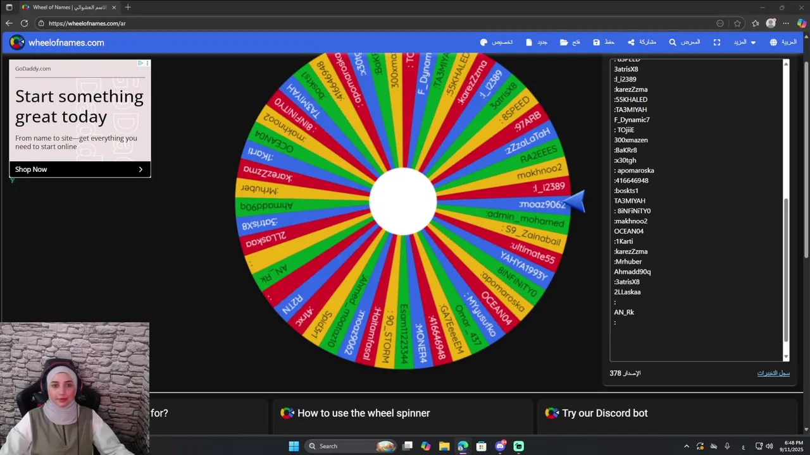Save the wheel using حفظ
The width and height of the screenshot is (810, 455).
coord(604,42)
